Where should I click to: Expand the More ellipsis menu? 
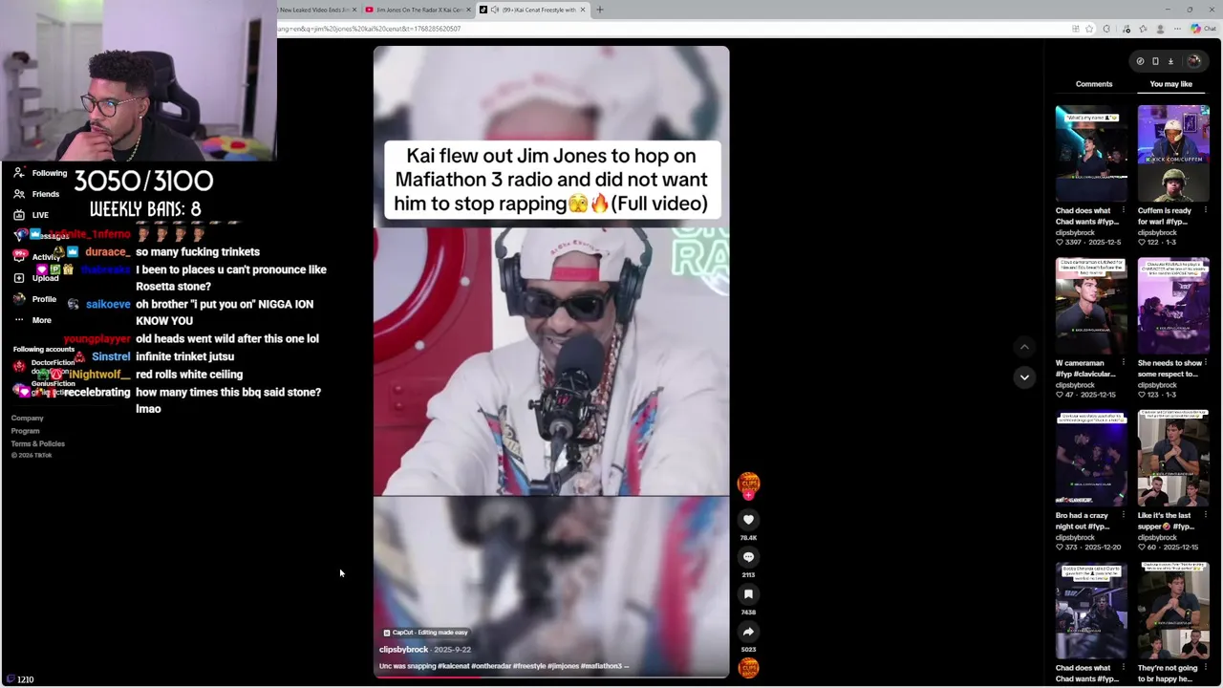tap(19, 320)
